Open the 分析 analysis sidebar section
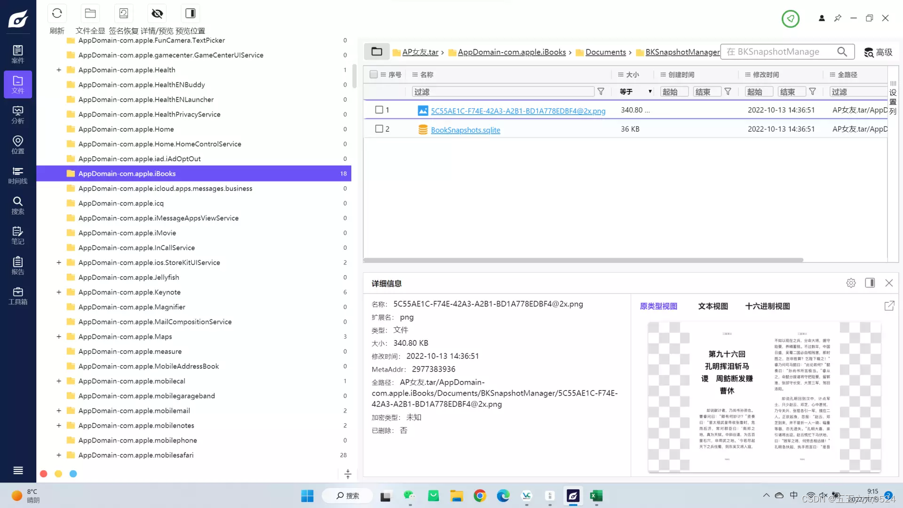903x508 pixels. (x=18, y=115)
